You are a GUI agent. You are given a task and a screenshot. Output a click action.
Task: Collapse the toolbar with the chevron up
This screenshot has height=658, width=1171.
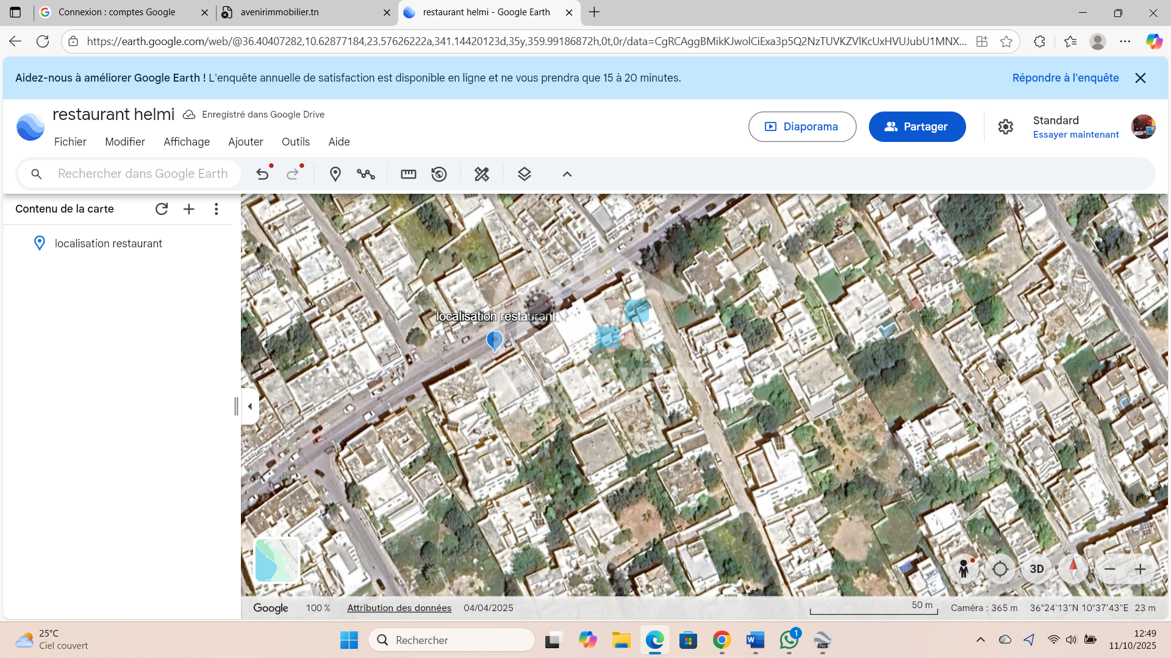click(567, 174)
